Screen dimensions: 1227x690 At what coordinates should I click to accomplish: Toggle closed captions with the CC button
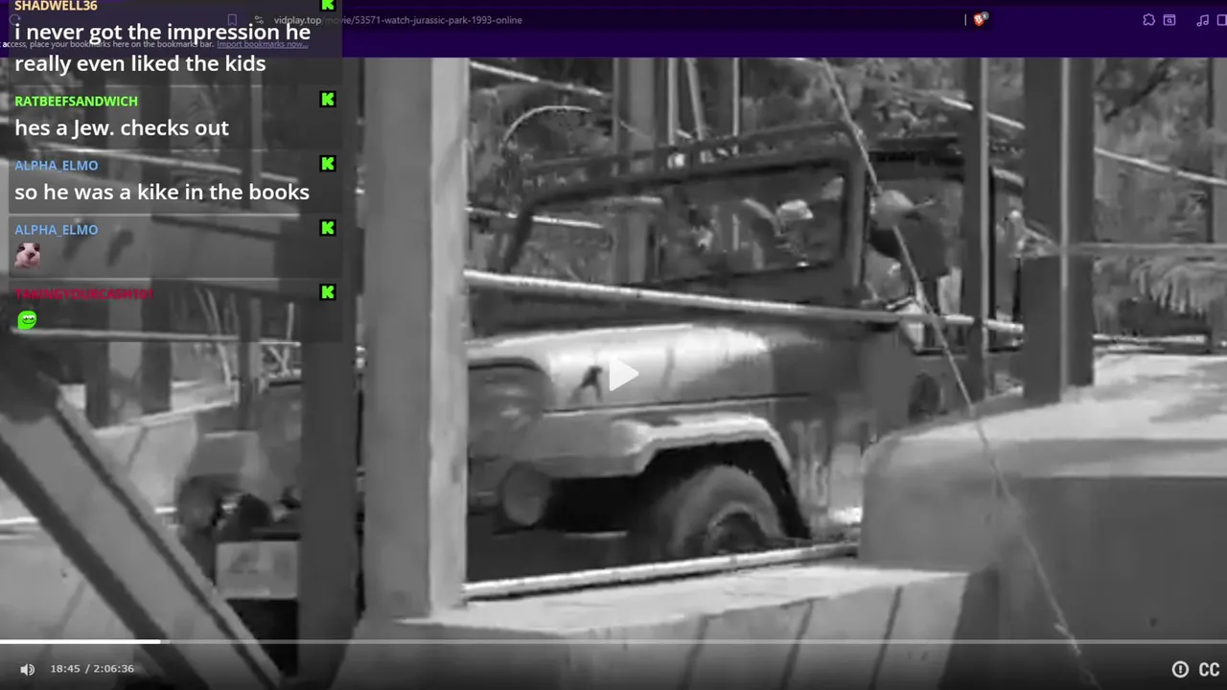pyautogui.click(x=1210, y=669)
